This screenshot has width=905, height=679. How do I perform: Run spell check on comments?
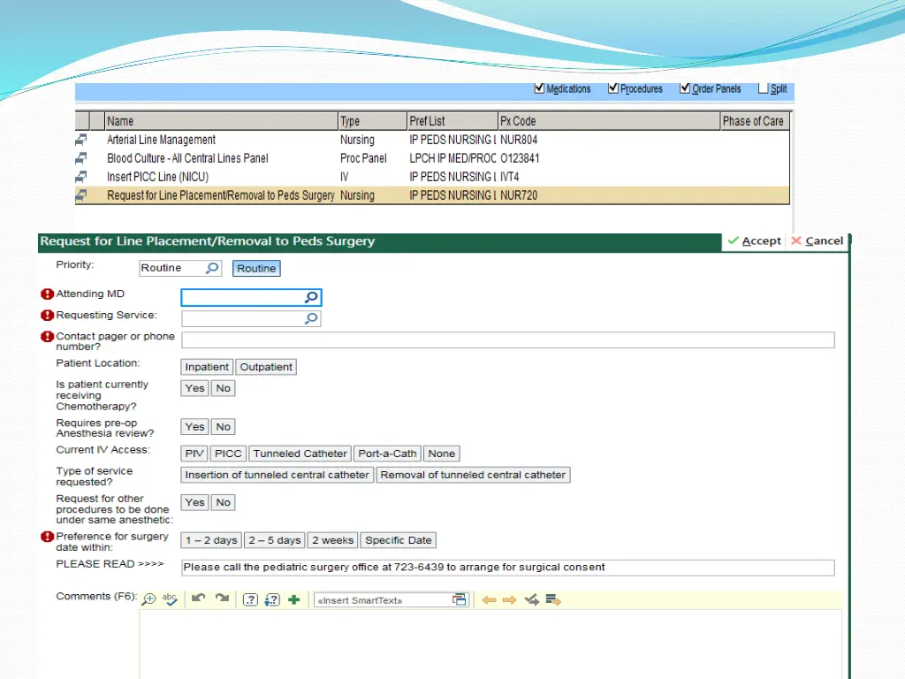click(x=170, y=599)
